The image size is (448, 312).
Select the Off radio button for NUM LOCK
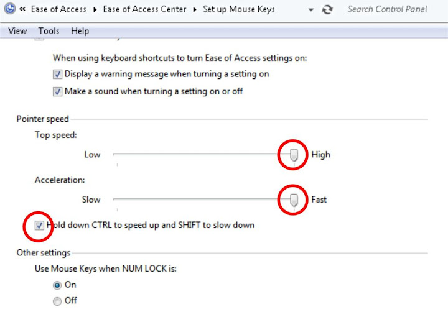click(x=57, y=301)
